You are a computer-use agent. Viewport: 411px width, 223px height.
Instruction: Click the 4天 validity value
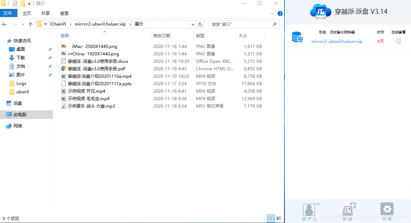pos(380,41)
